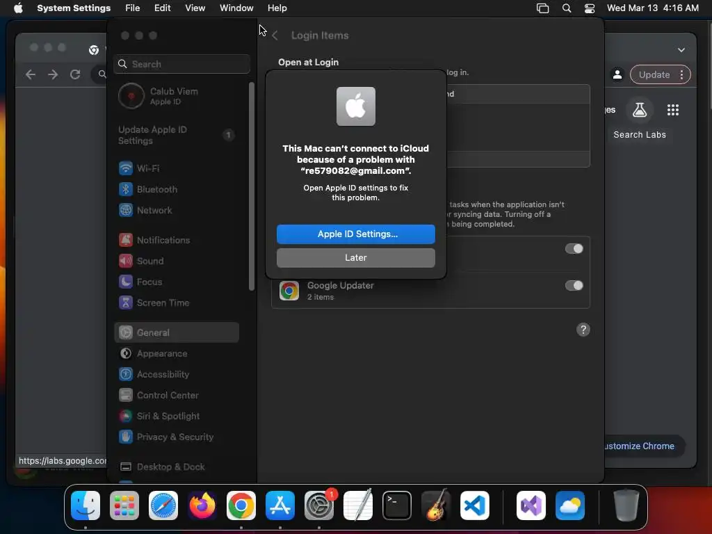Open Control Center in menu bar
The width and height of the screenshot is (712, 534).
pyautogui.click(x=590, y=8)
